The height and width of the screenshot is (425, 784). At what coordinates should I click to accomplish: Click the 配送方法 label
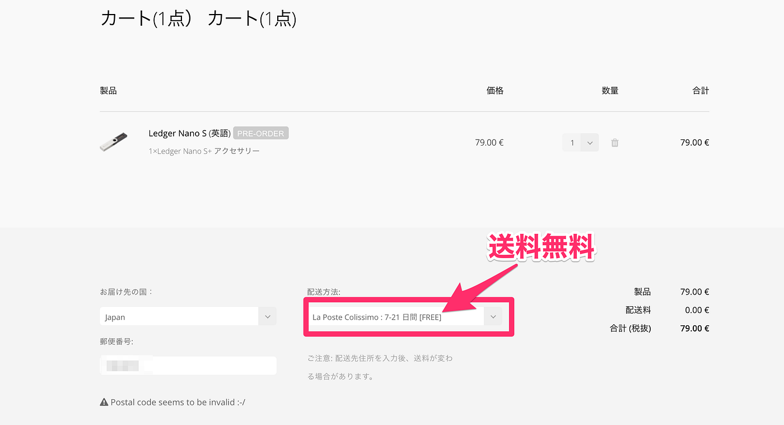click(324, 292)
